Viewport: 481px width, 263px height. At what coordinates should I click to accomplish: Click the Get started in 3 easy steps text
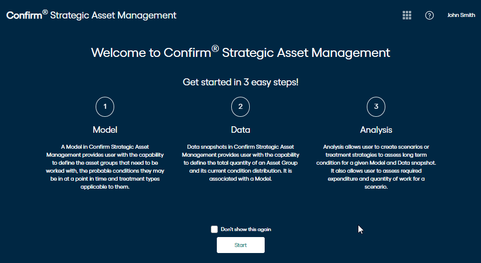(x=240, y=82)
